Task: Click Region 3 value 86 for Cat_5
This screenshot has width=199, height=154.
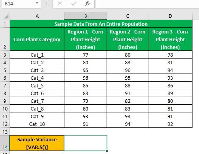Action: (x=170, y=85)
